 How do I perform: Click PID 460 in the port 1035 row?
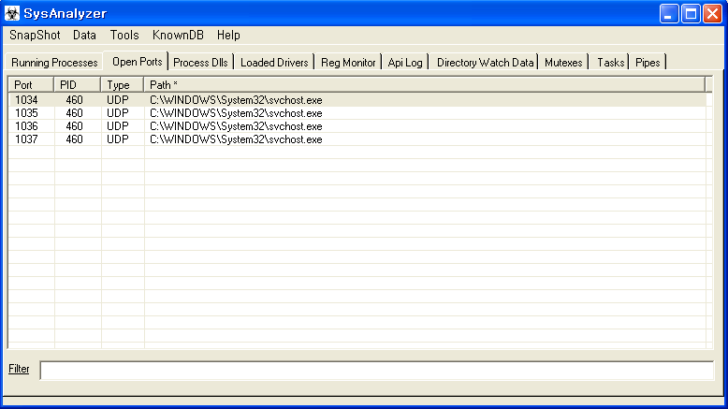(74, 113)
